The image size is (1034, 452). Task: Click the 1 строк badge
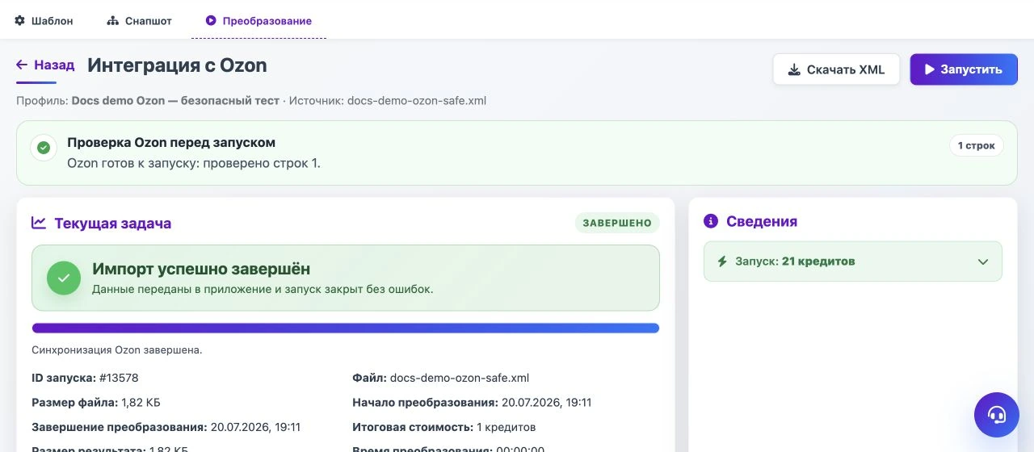tap(977, 145)
